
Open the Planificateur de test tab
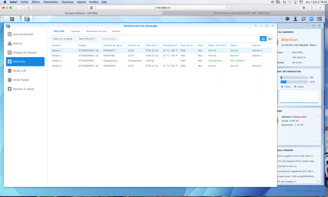point(96,31)
